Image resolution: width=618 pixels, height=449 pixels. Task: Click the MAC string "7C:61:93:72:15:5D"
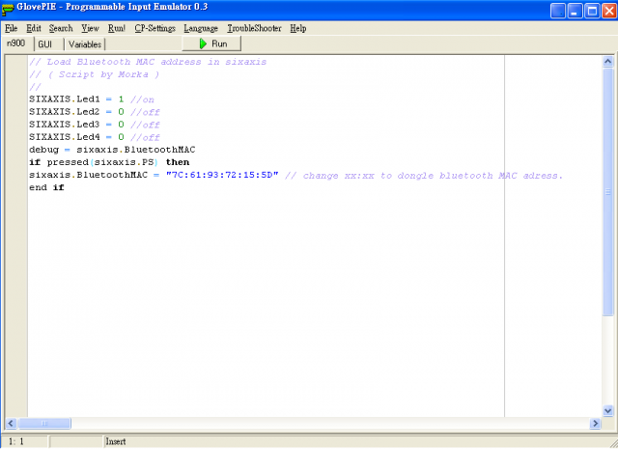point(222,175)
